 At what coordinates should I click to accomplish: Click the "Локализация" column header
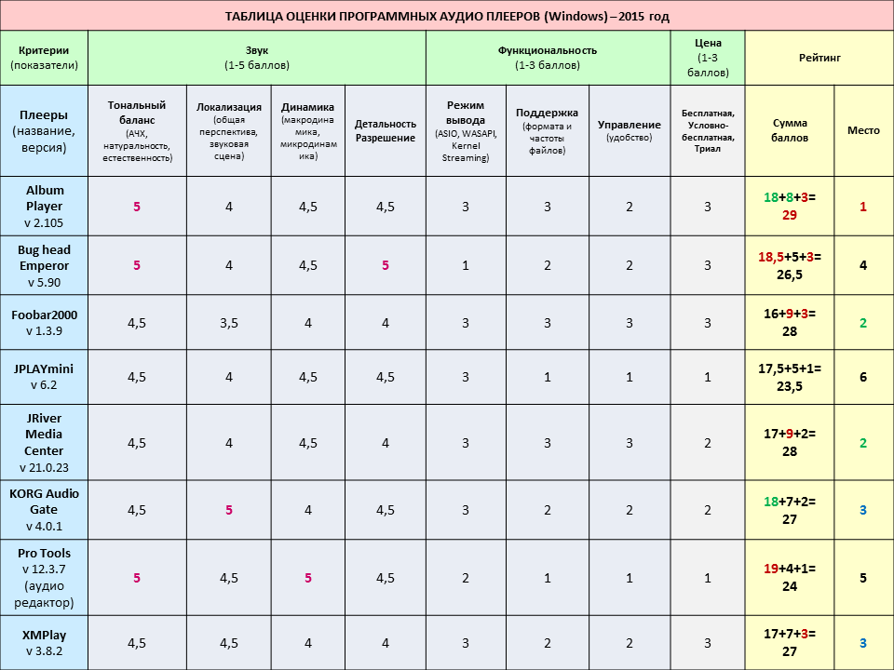(229, 130)
